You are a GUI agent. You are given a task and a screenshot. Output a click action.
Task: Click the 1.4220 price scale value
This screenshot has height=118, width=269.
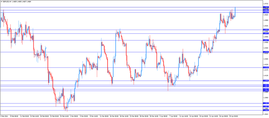(x=266, y=64)
